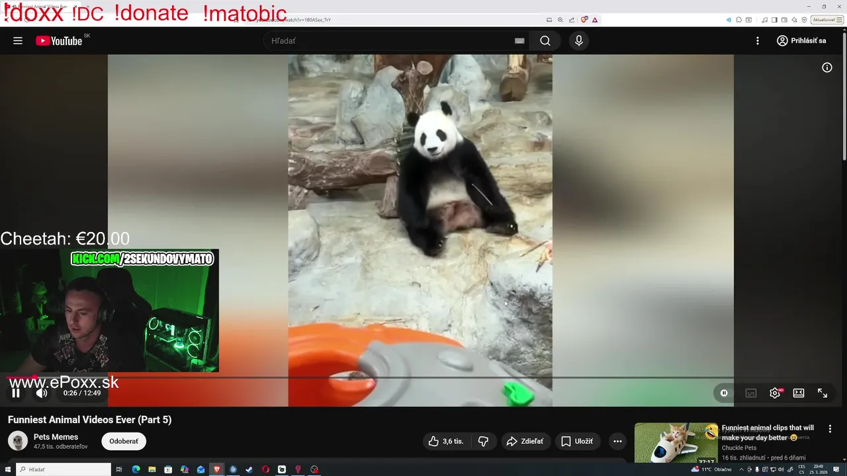Open Opera browser from taskbar
The width and height of the screenshot is (847, 476).
click(x=265, y=469)
